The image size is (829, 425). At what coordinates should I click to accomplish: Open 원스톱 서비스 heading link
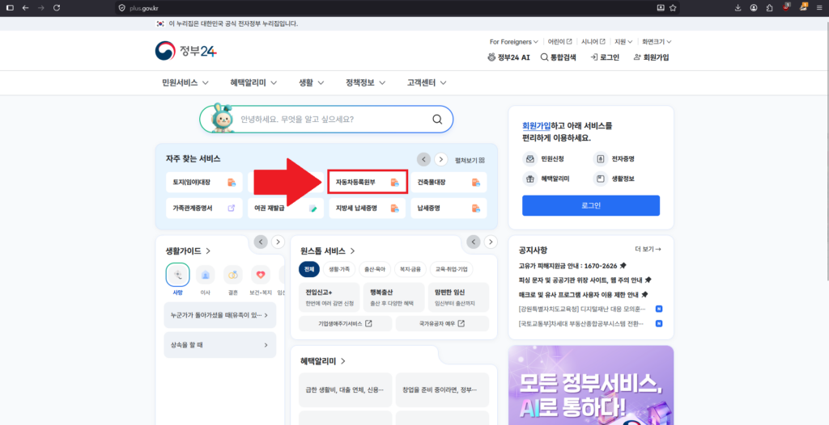pyautogui.click(x=328, y=250)
